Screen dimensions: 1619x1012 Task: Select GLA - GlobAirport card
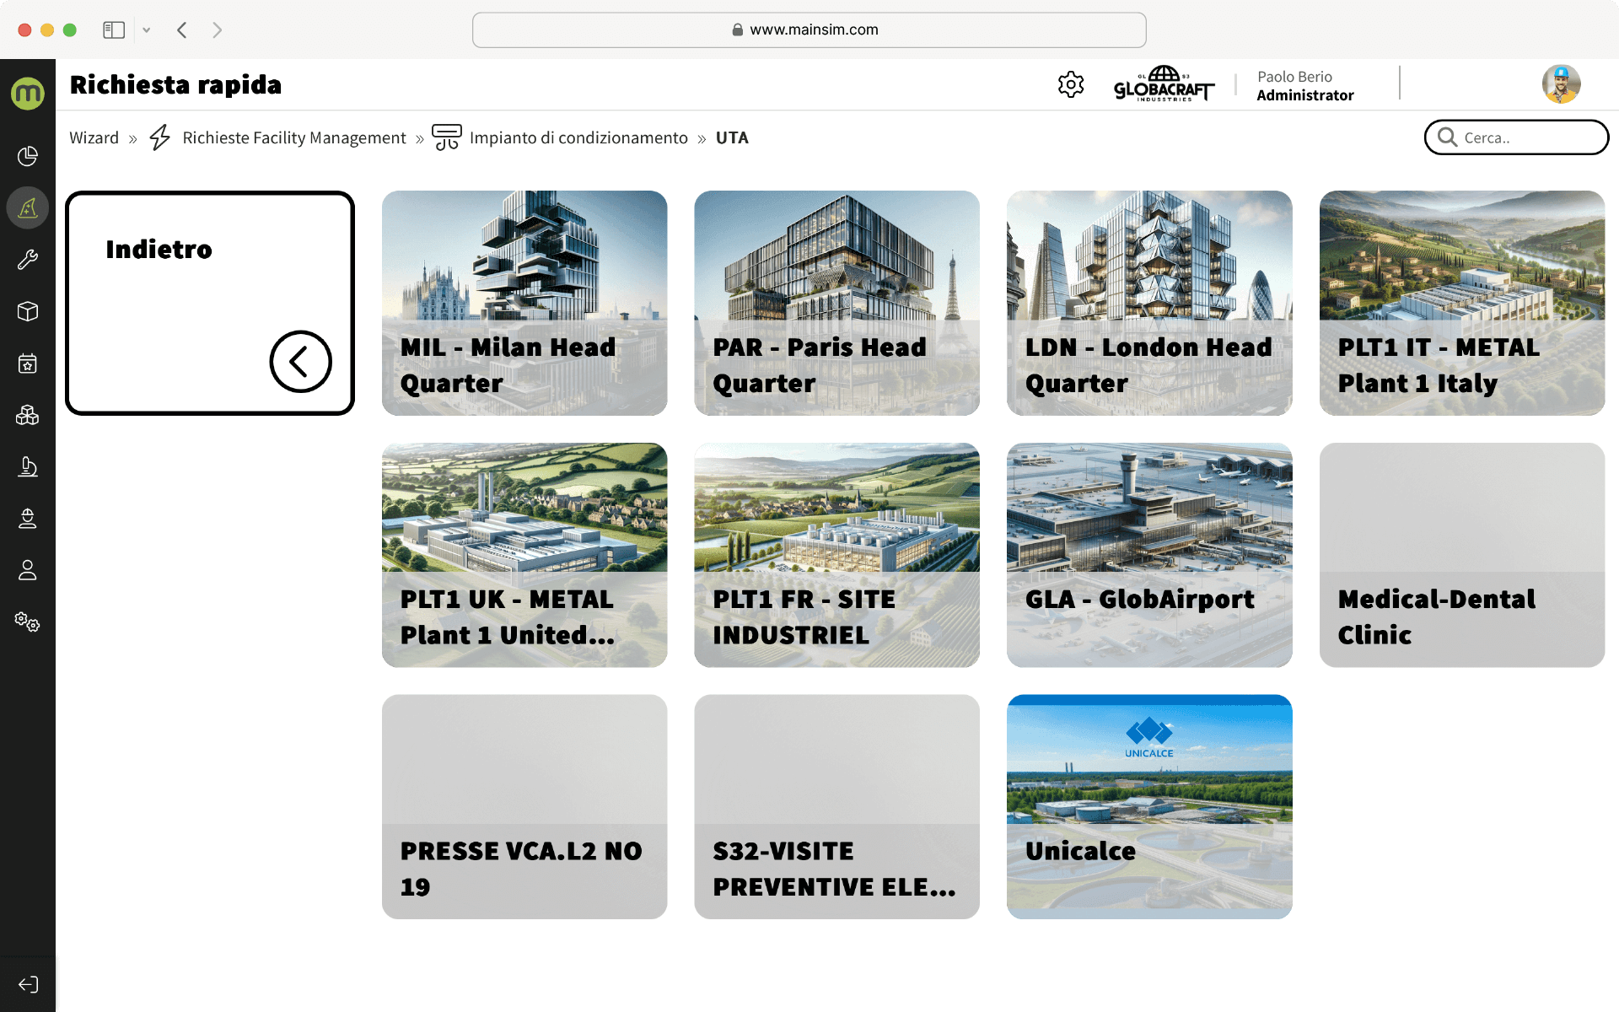tap(1149, 555)
